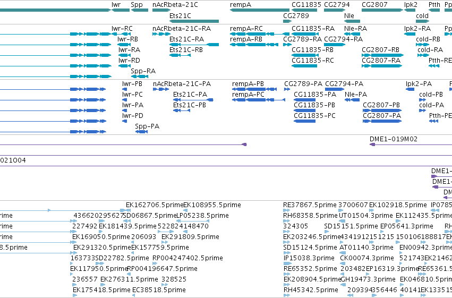Select Ets21C-PA protein glyph
Viewport: 452px width, 298px height.
point(193,100)
